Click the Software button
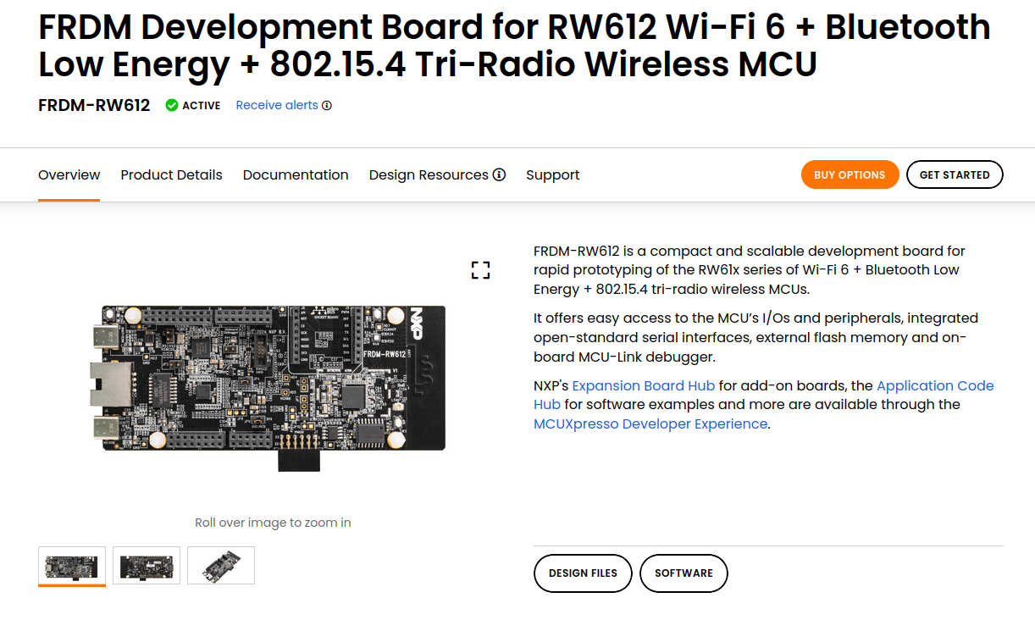 tap(684, 573)
